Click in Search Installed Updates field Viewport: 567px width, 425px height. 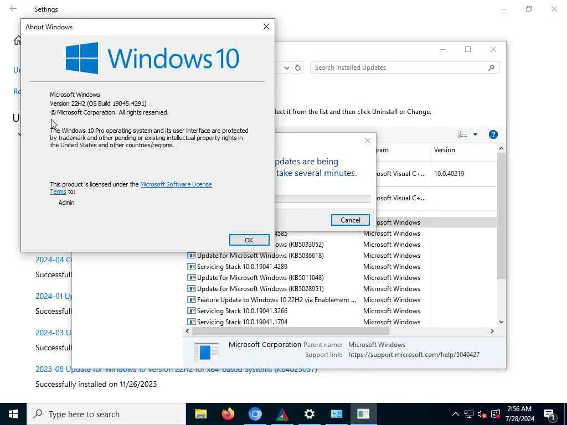pos(400,68)
